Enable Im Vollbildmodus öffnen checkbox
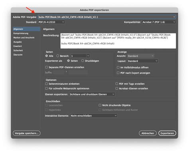Image resolution: width=189 pixels, height=153 pixels. 118,67
